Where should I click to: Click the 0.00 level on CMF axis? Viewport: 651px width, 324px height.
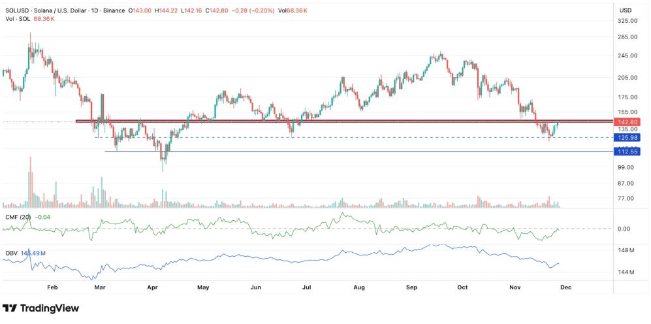click(x=624, y=229)
